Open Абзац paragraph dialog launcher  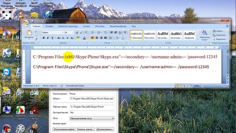point(126,43)
